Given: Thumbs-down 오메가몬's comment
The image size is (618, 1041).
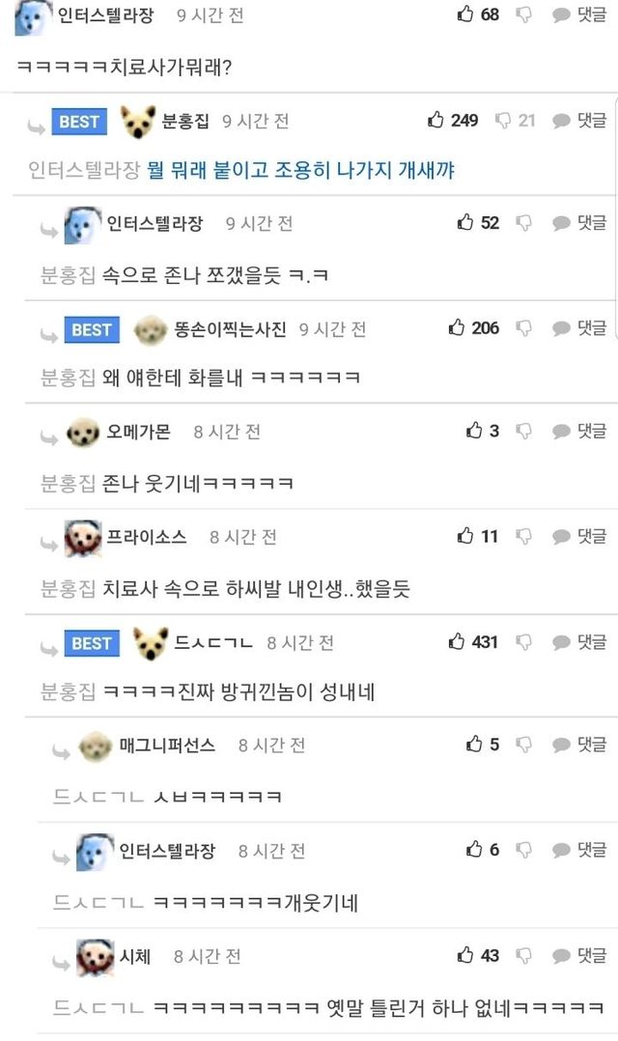Looking at the screenshot, I should (523, 431).
